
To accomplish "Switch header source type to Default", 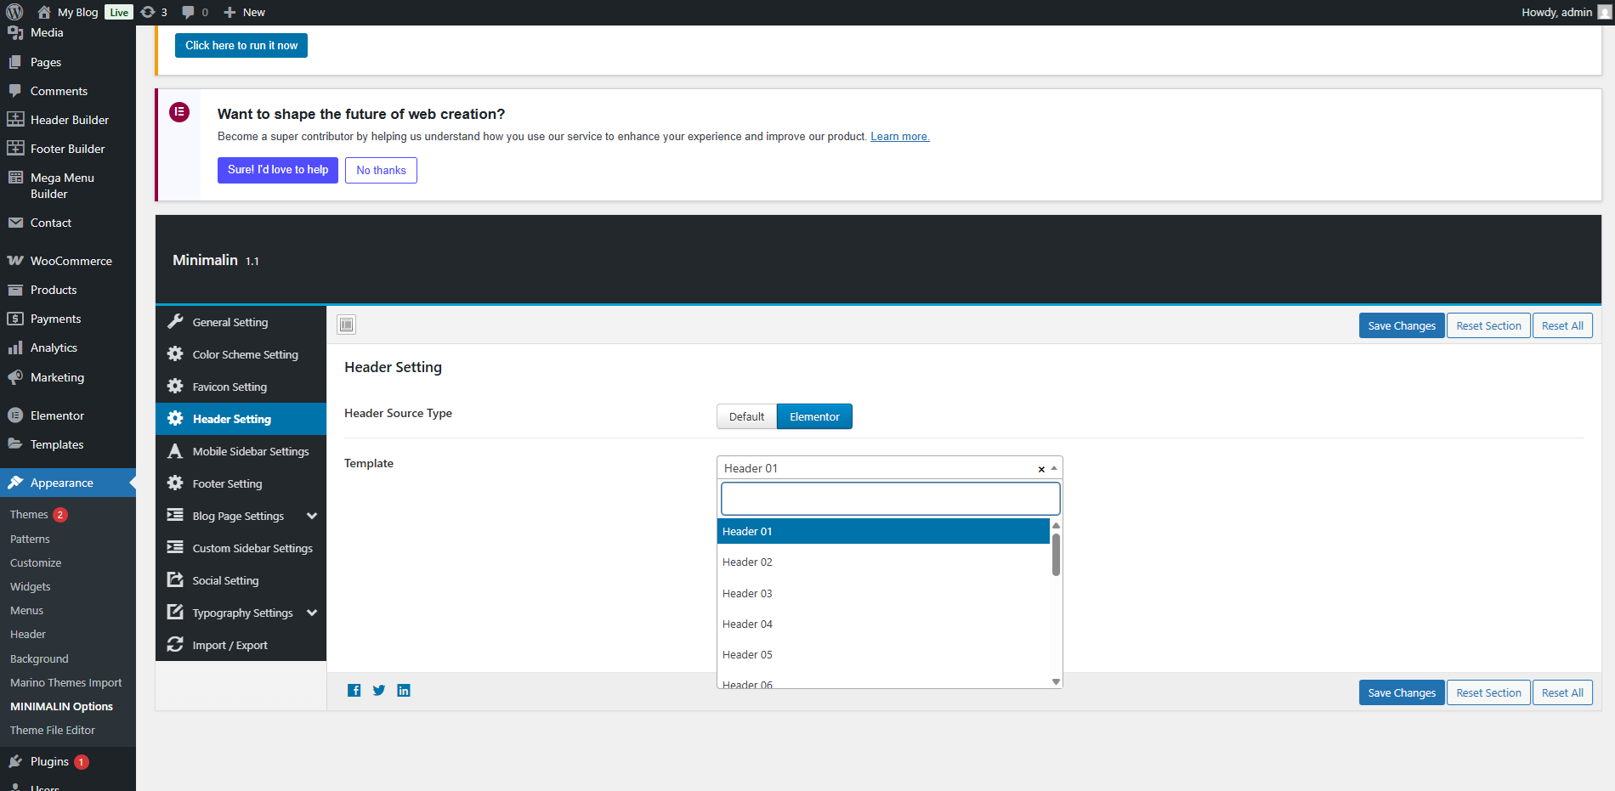I will coord(746,416).
